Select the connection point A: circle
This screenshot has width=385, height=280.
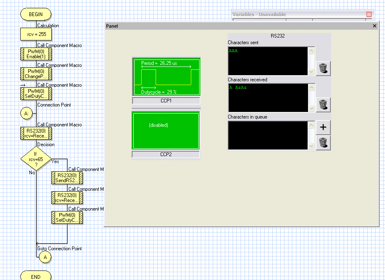tap(26, 114)
